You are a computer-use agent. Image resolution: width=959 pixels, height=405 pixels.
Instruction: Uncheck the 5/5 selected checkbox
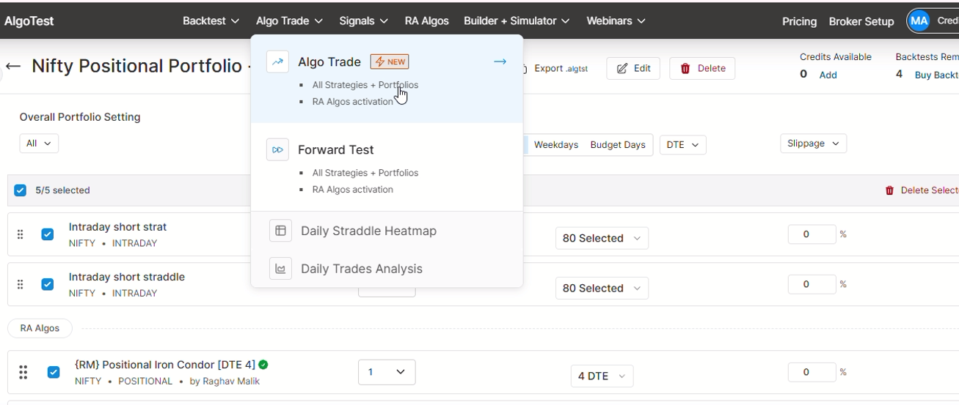click(x=21, y=190)
